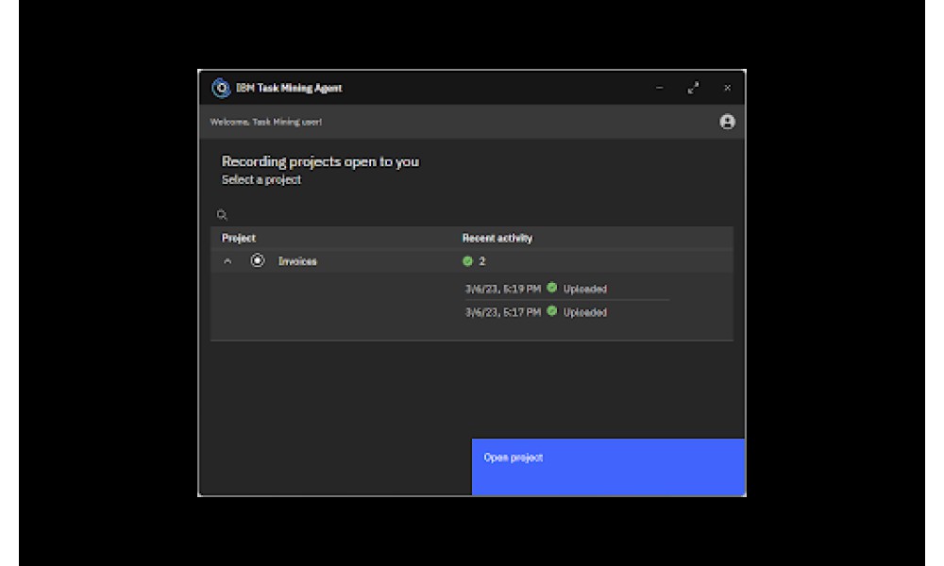
Task: Click the recent activity count 2
Action: pos(482,261)
